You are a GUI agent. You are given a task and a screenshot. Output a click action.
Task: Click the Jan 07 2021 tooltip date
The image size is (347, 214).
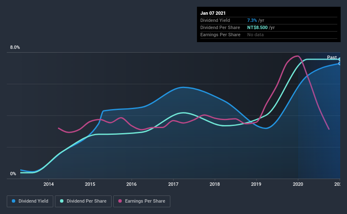tap(213, 13)
